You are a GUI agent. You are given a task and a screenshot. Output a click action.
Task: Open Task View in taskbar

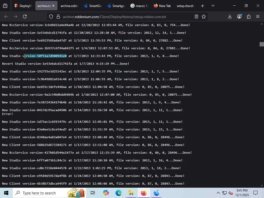[x=93, y=193]
